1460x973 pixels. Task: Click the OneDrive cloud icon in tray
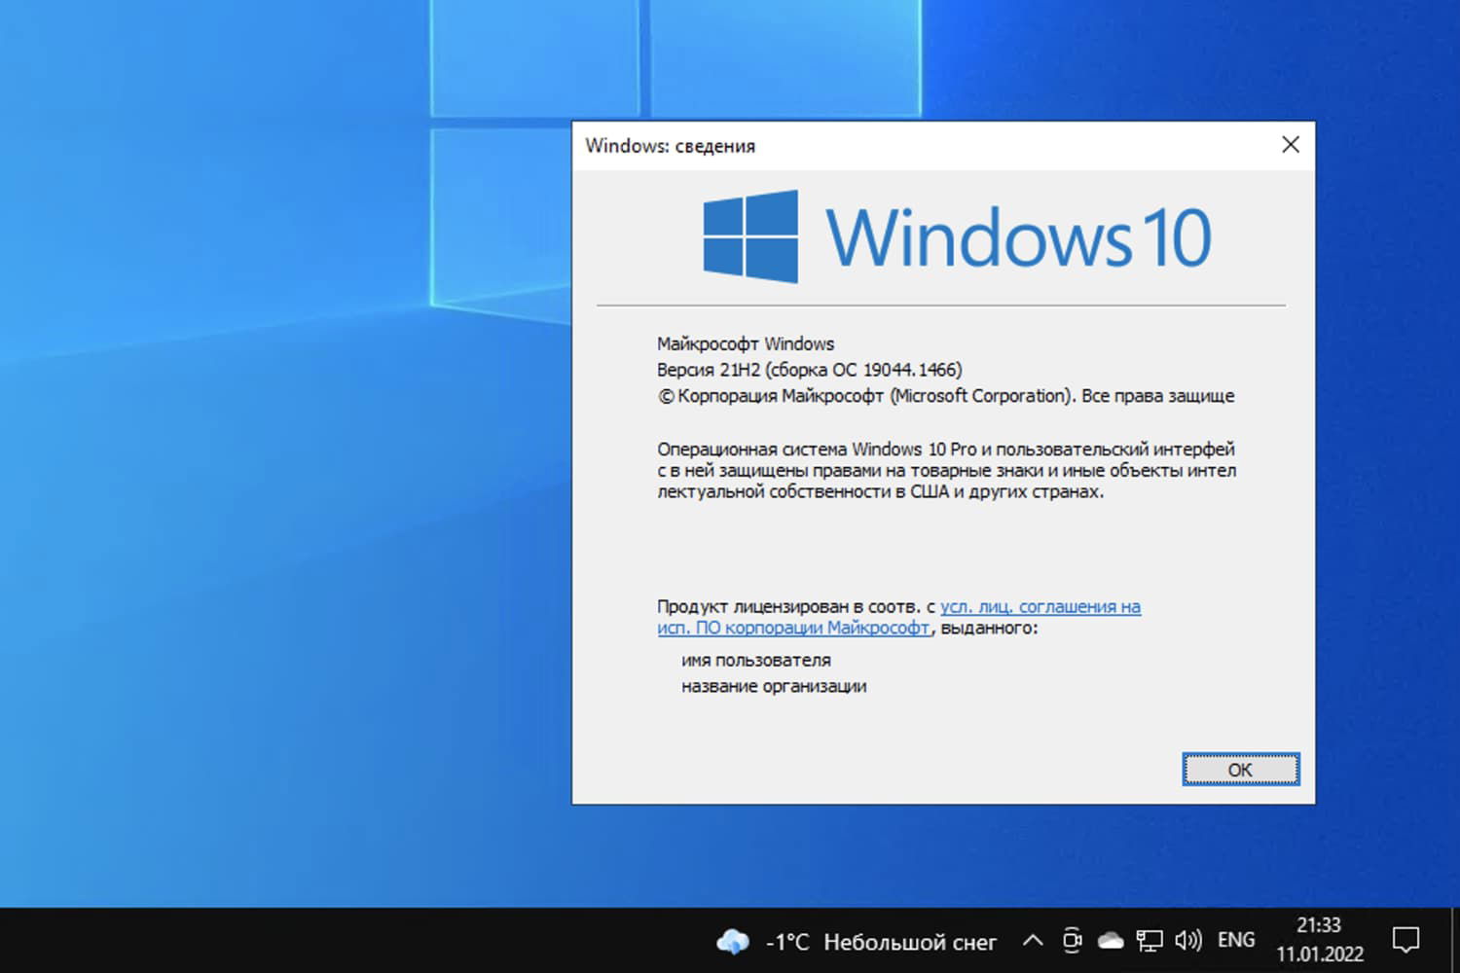(1111, 940)
